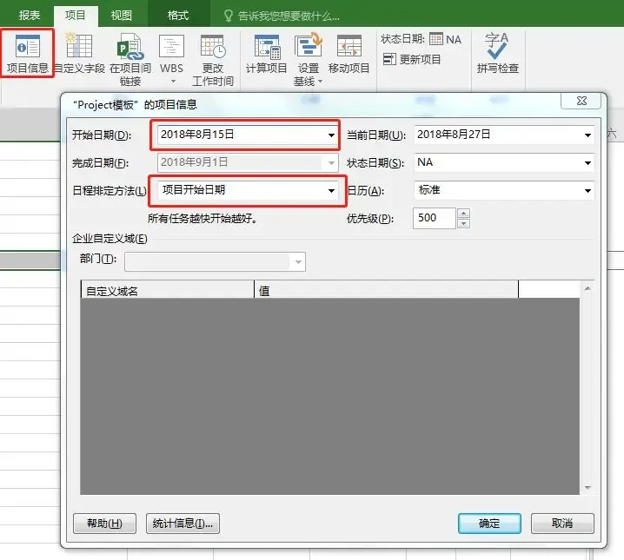Click the 值 (Value) column header
Image resolution: width=624 pixels, height=560 pixels.
(386, 290)
